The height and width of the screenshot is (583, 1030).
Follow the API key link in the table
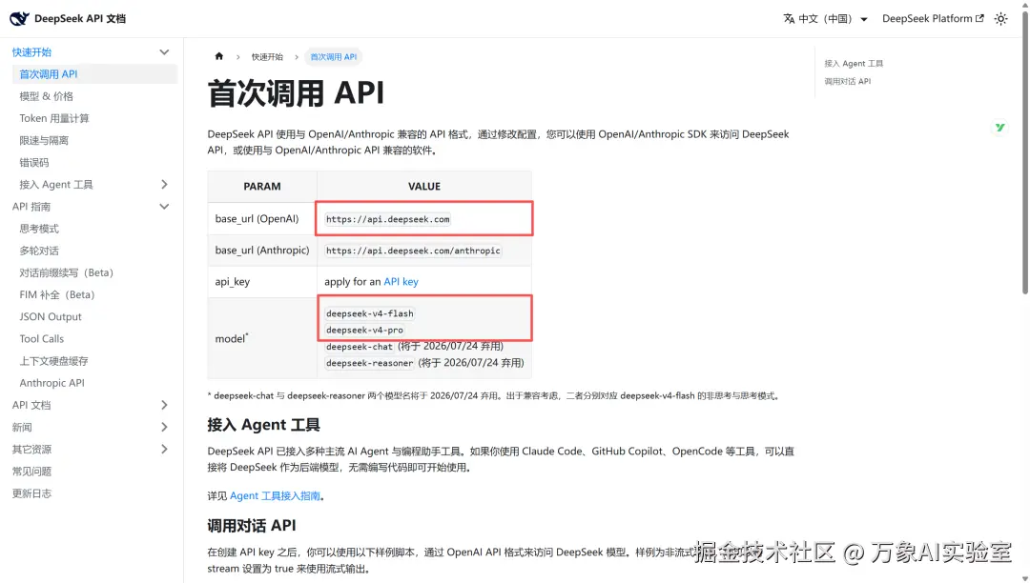pyautogui.click(x=401, y=281)
